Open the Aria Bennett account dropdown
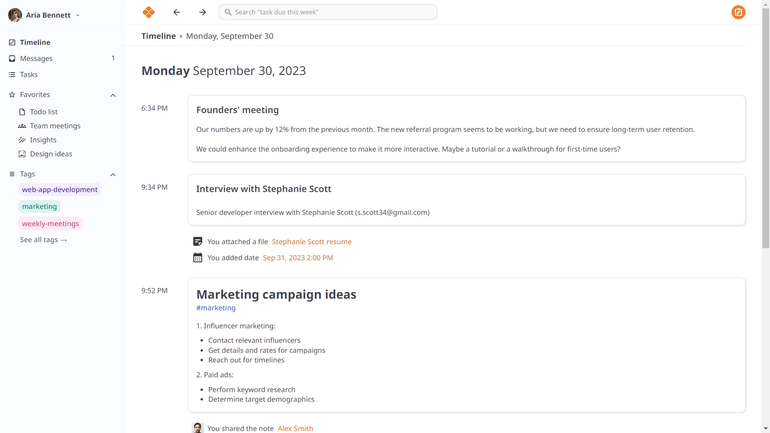The width and height of the screenshot is (770, 433). click(78, 15)
